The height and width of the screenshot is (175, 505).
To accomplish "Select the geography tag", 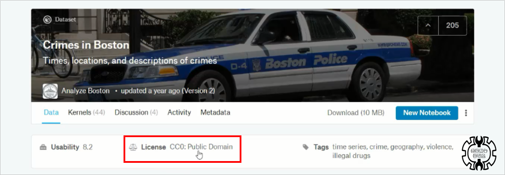I will pyautogui.click(x=406, y=147).
